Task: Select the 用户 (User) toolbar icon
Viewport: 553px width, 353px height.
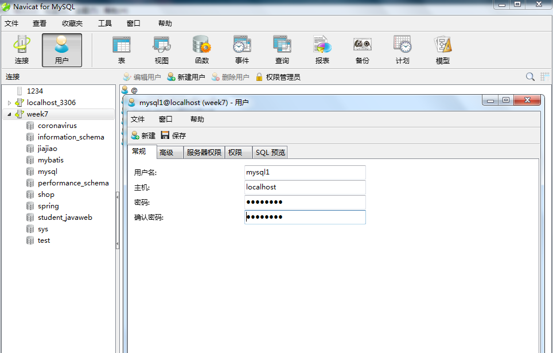Action: (62, 50)
